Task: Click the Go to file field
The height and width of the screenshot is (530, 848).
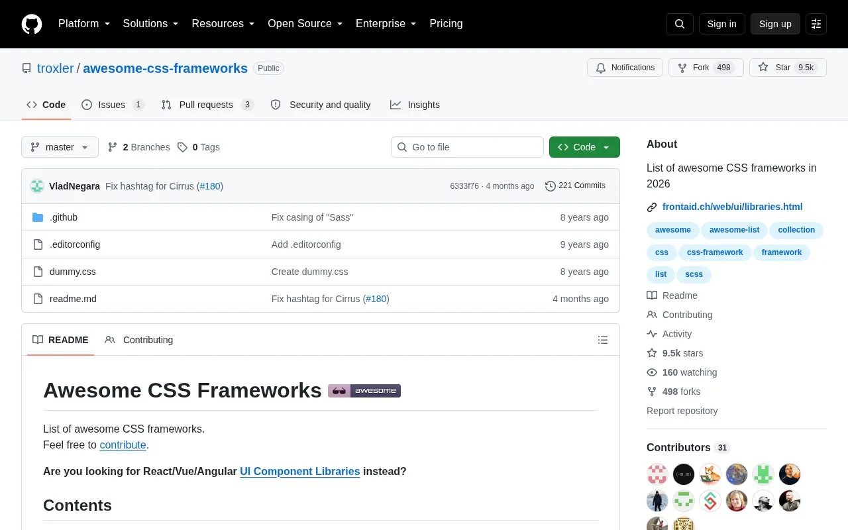Action: (467, 147)
